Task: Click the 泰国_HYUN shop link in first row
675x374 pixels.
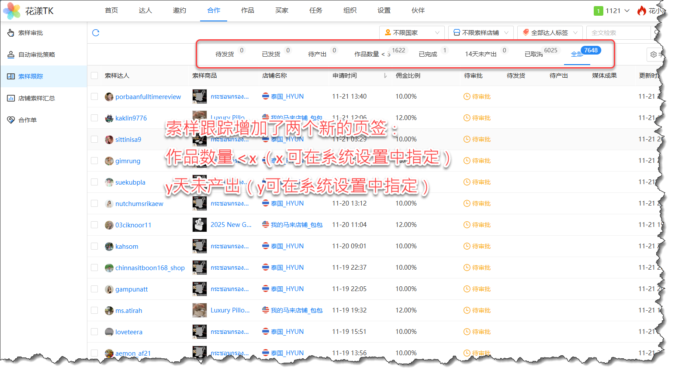Action: click(287, 96)
